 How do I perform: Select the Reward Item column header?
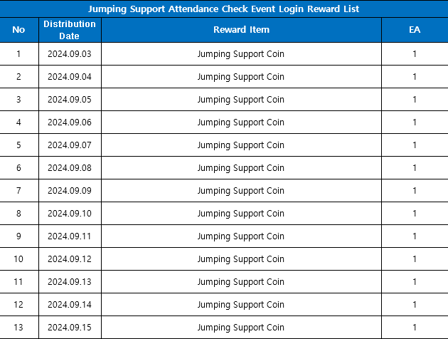point(241,30)
